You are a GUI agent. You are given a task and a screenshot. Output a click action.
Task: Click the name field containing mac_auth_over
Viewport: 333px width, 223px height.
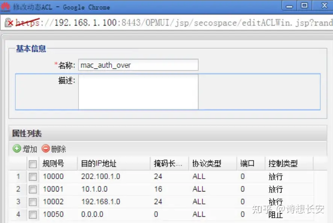click(x=138, y=65)
